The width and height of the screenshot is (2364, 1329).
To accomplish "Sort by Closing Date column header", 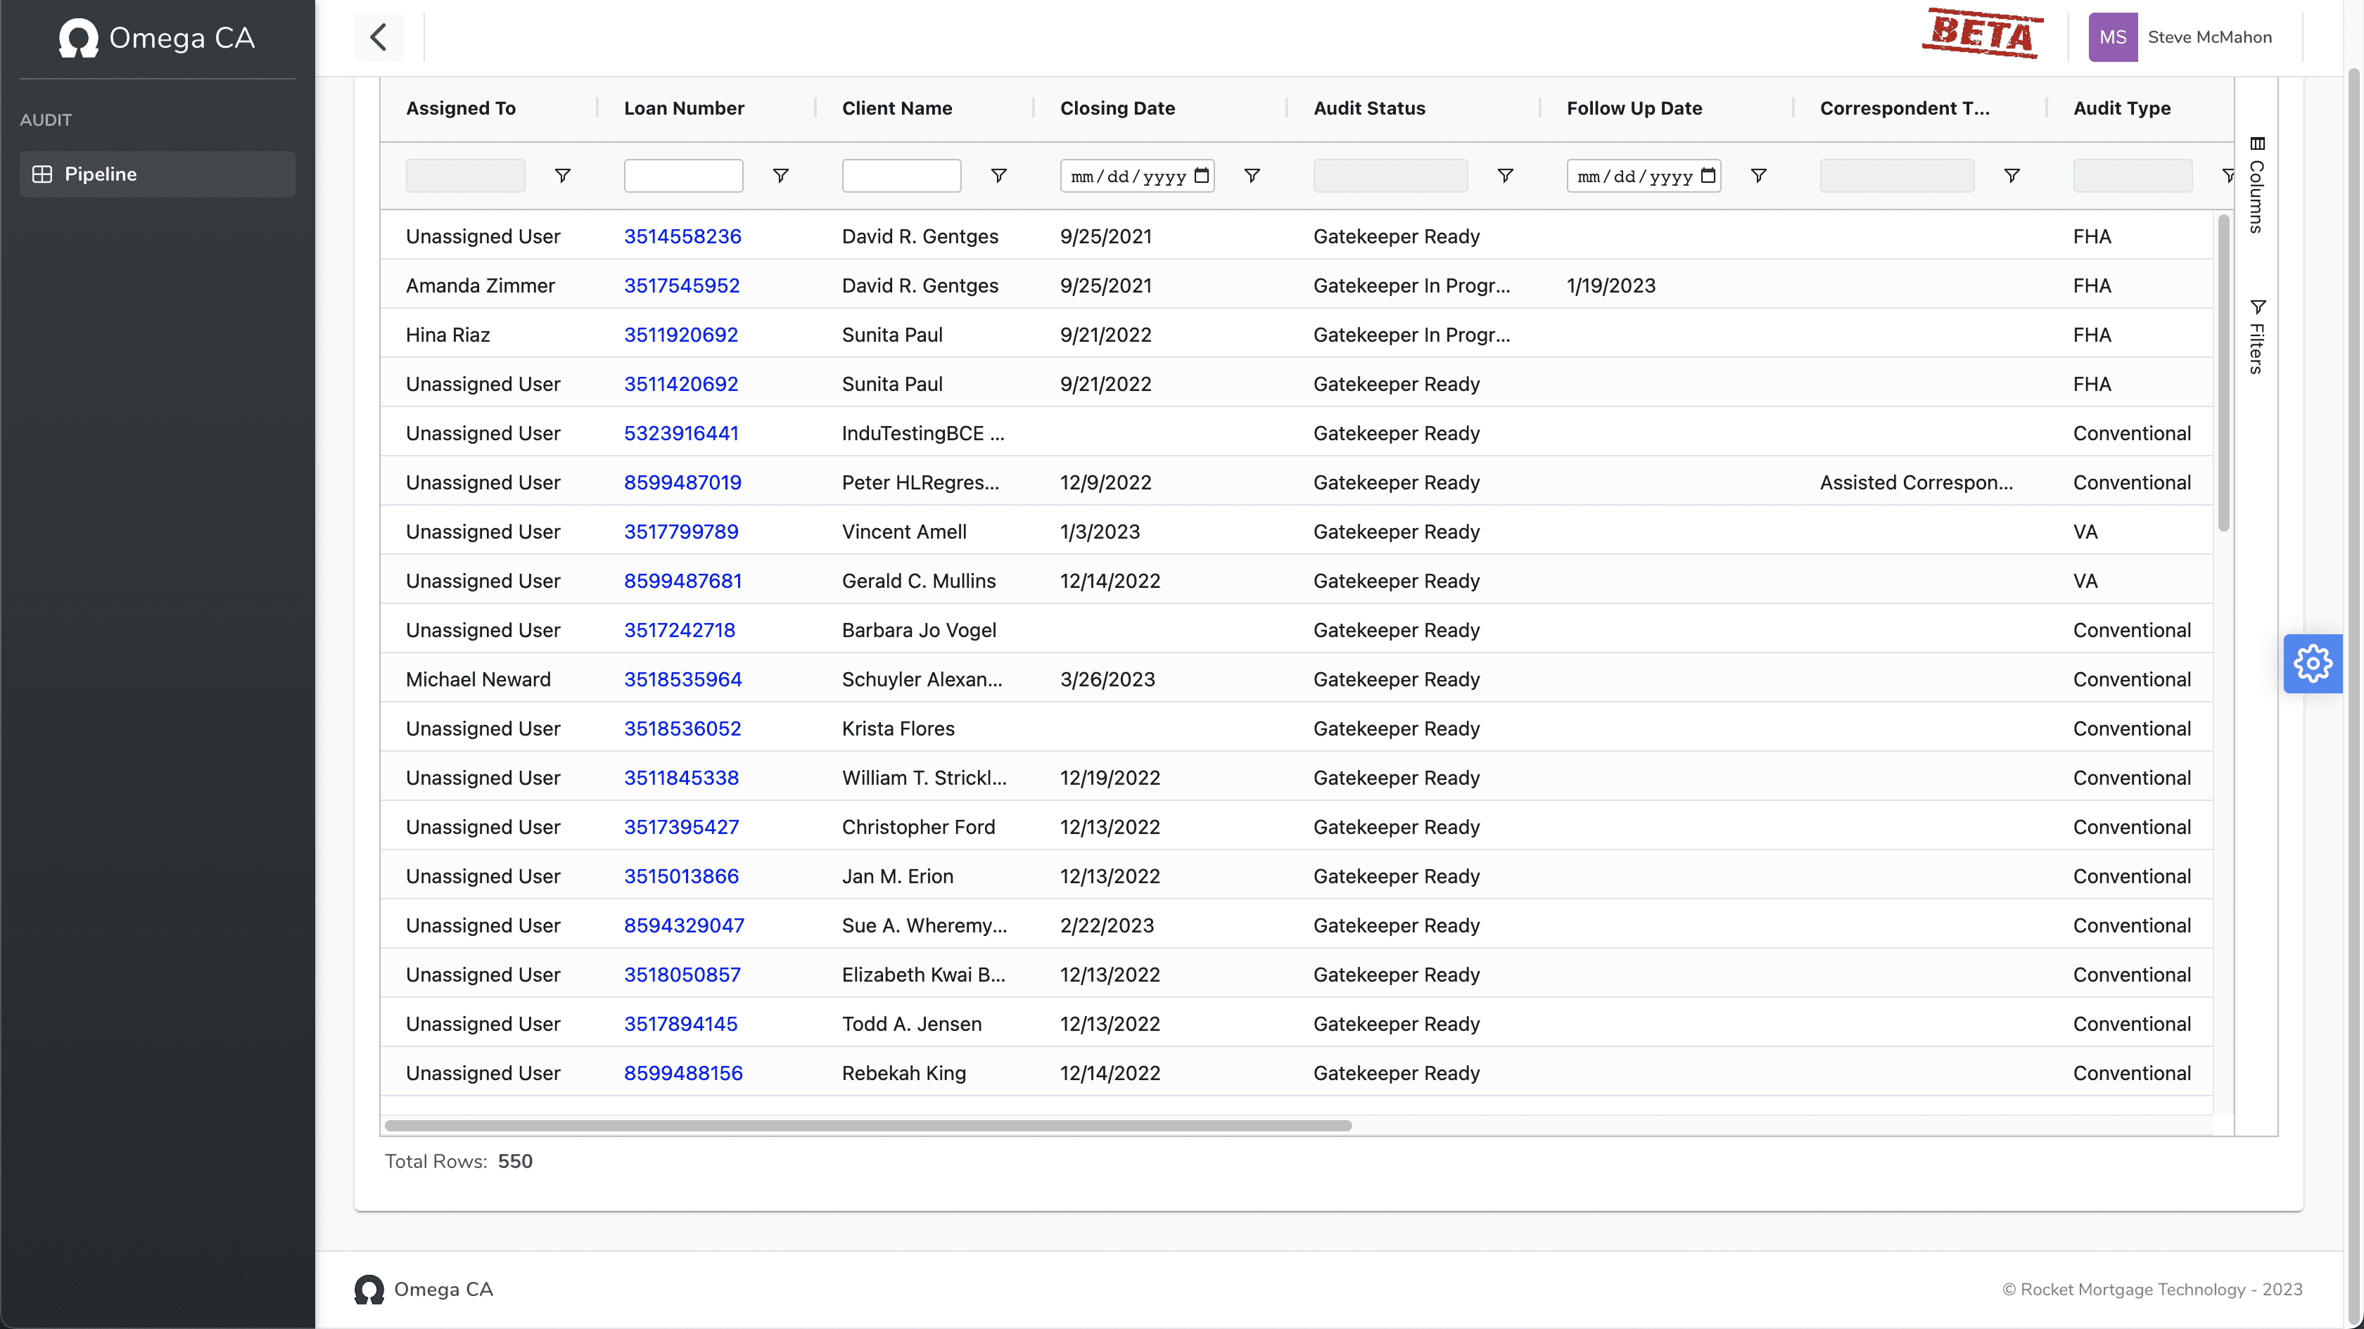I will (1117, 108).
